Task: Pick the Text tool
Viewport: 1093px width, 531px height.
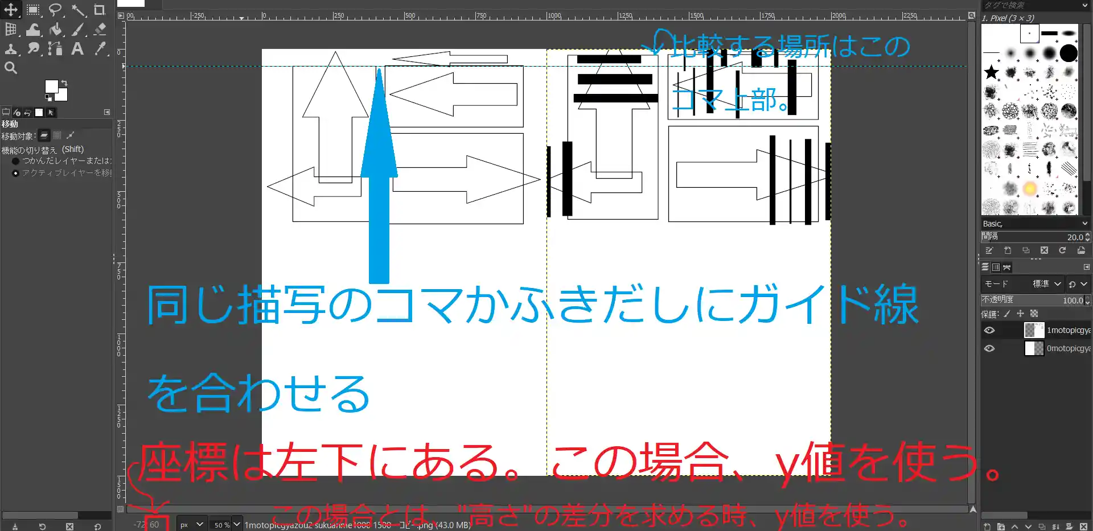Action: 77,49
